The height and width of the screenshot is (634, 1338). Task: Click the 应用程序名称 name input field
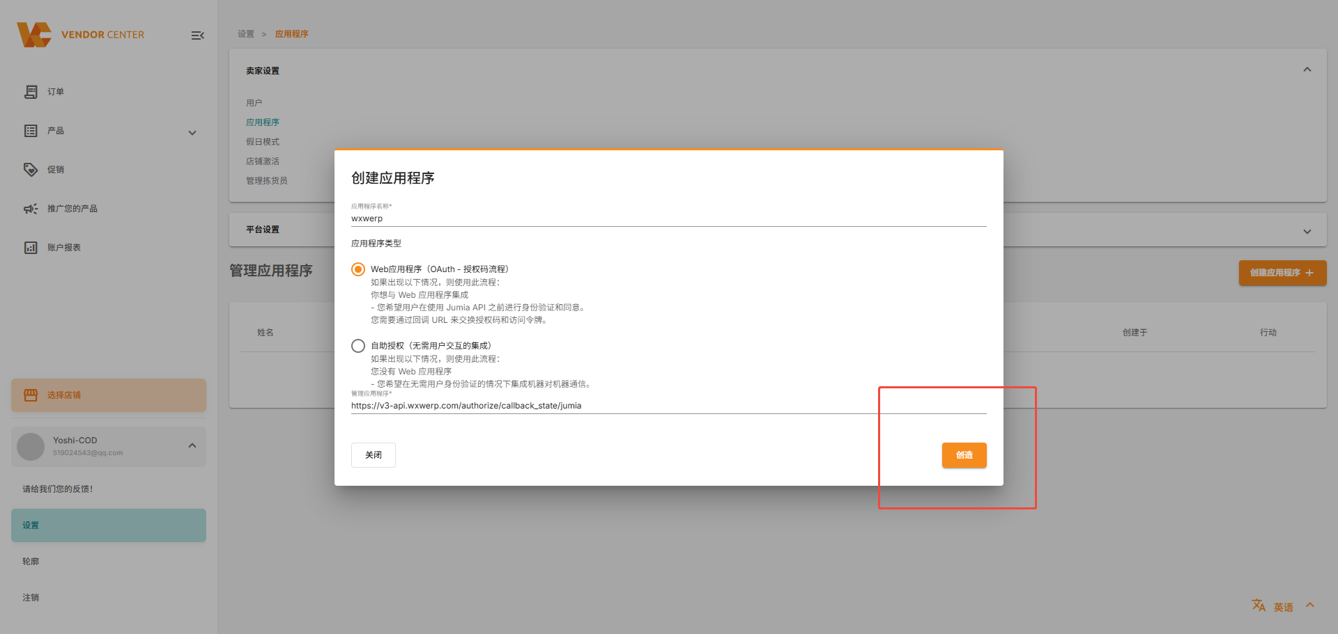(x=668, y=219)
